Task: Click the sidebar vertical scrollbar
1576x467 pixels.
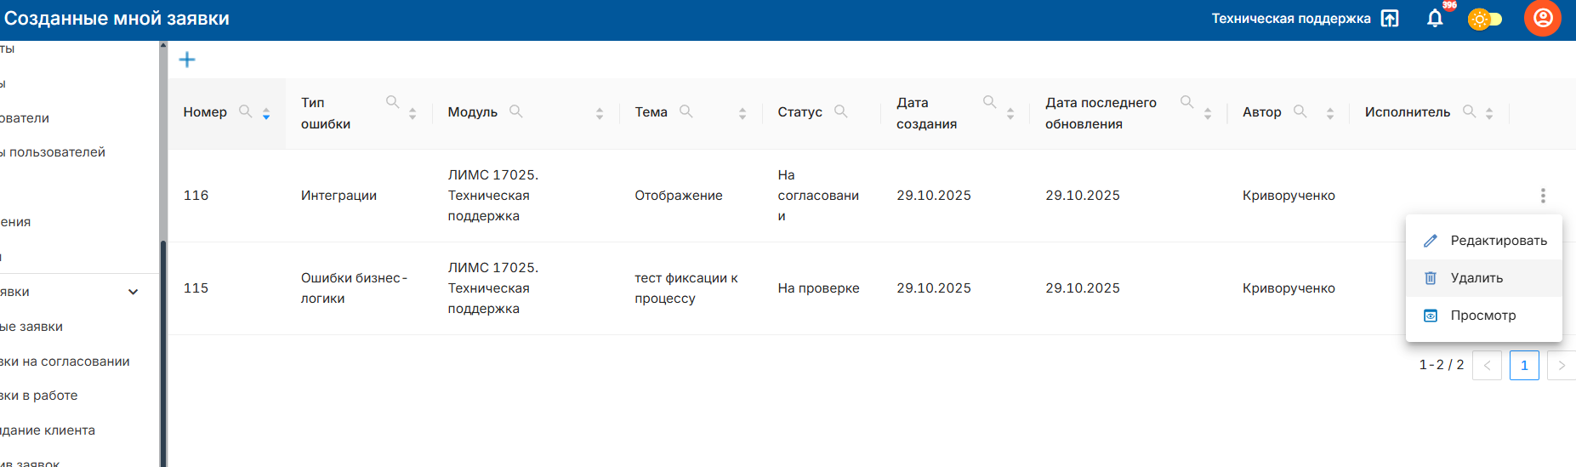Action: point(162,340)
